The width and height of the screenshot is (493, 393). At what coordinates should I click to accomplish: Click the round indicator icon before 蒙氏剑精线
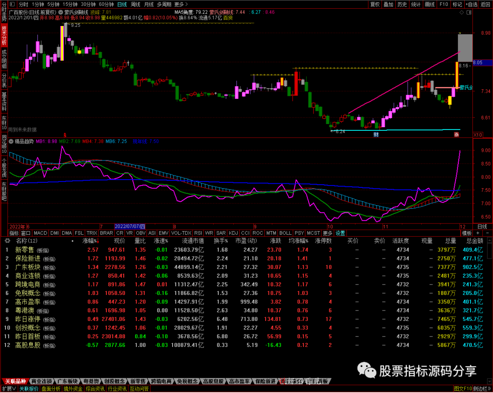pyautogui.click(x=61, y=13)
